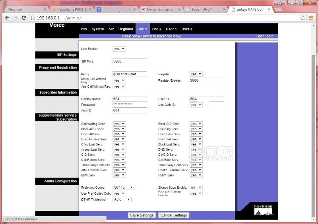Open the DTMF Tx Method dropdown
This screenshot has width=318, height=224.
pyautogui.click(x=122, y=199)
